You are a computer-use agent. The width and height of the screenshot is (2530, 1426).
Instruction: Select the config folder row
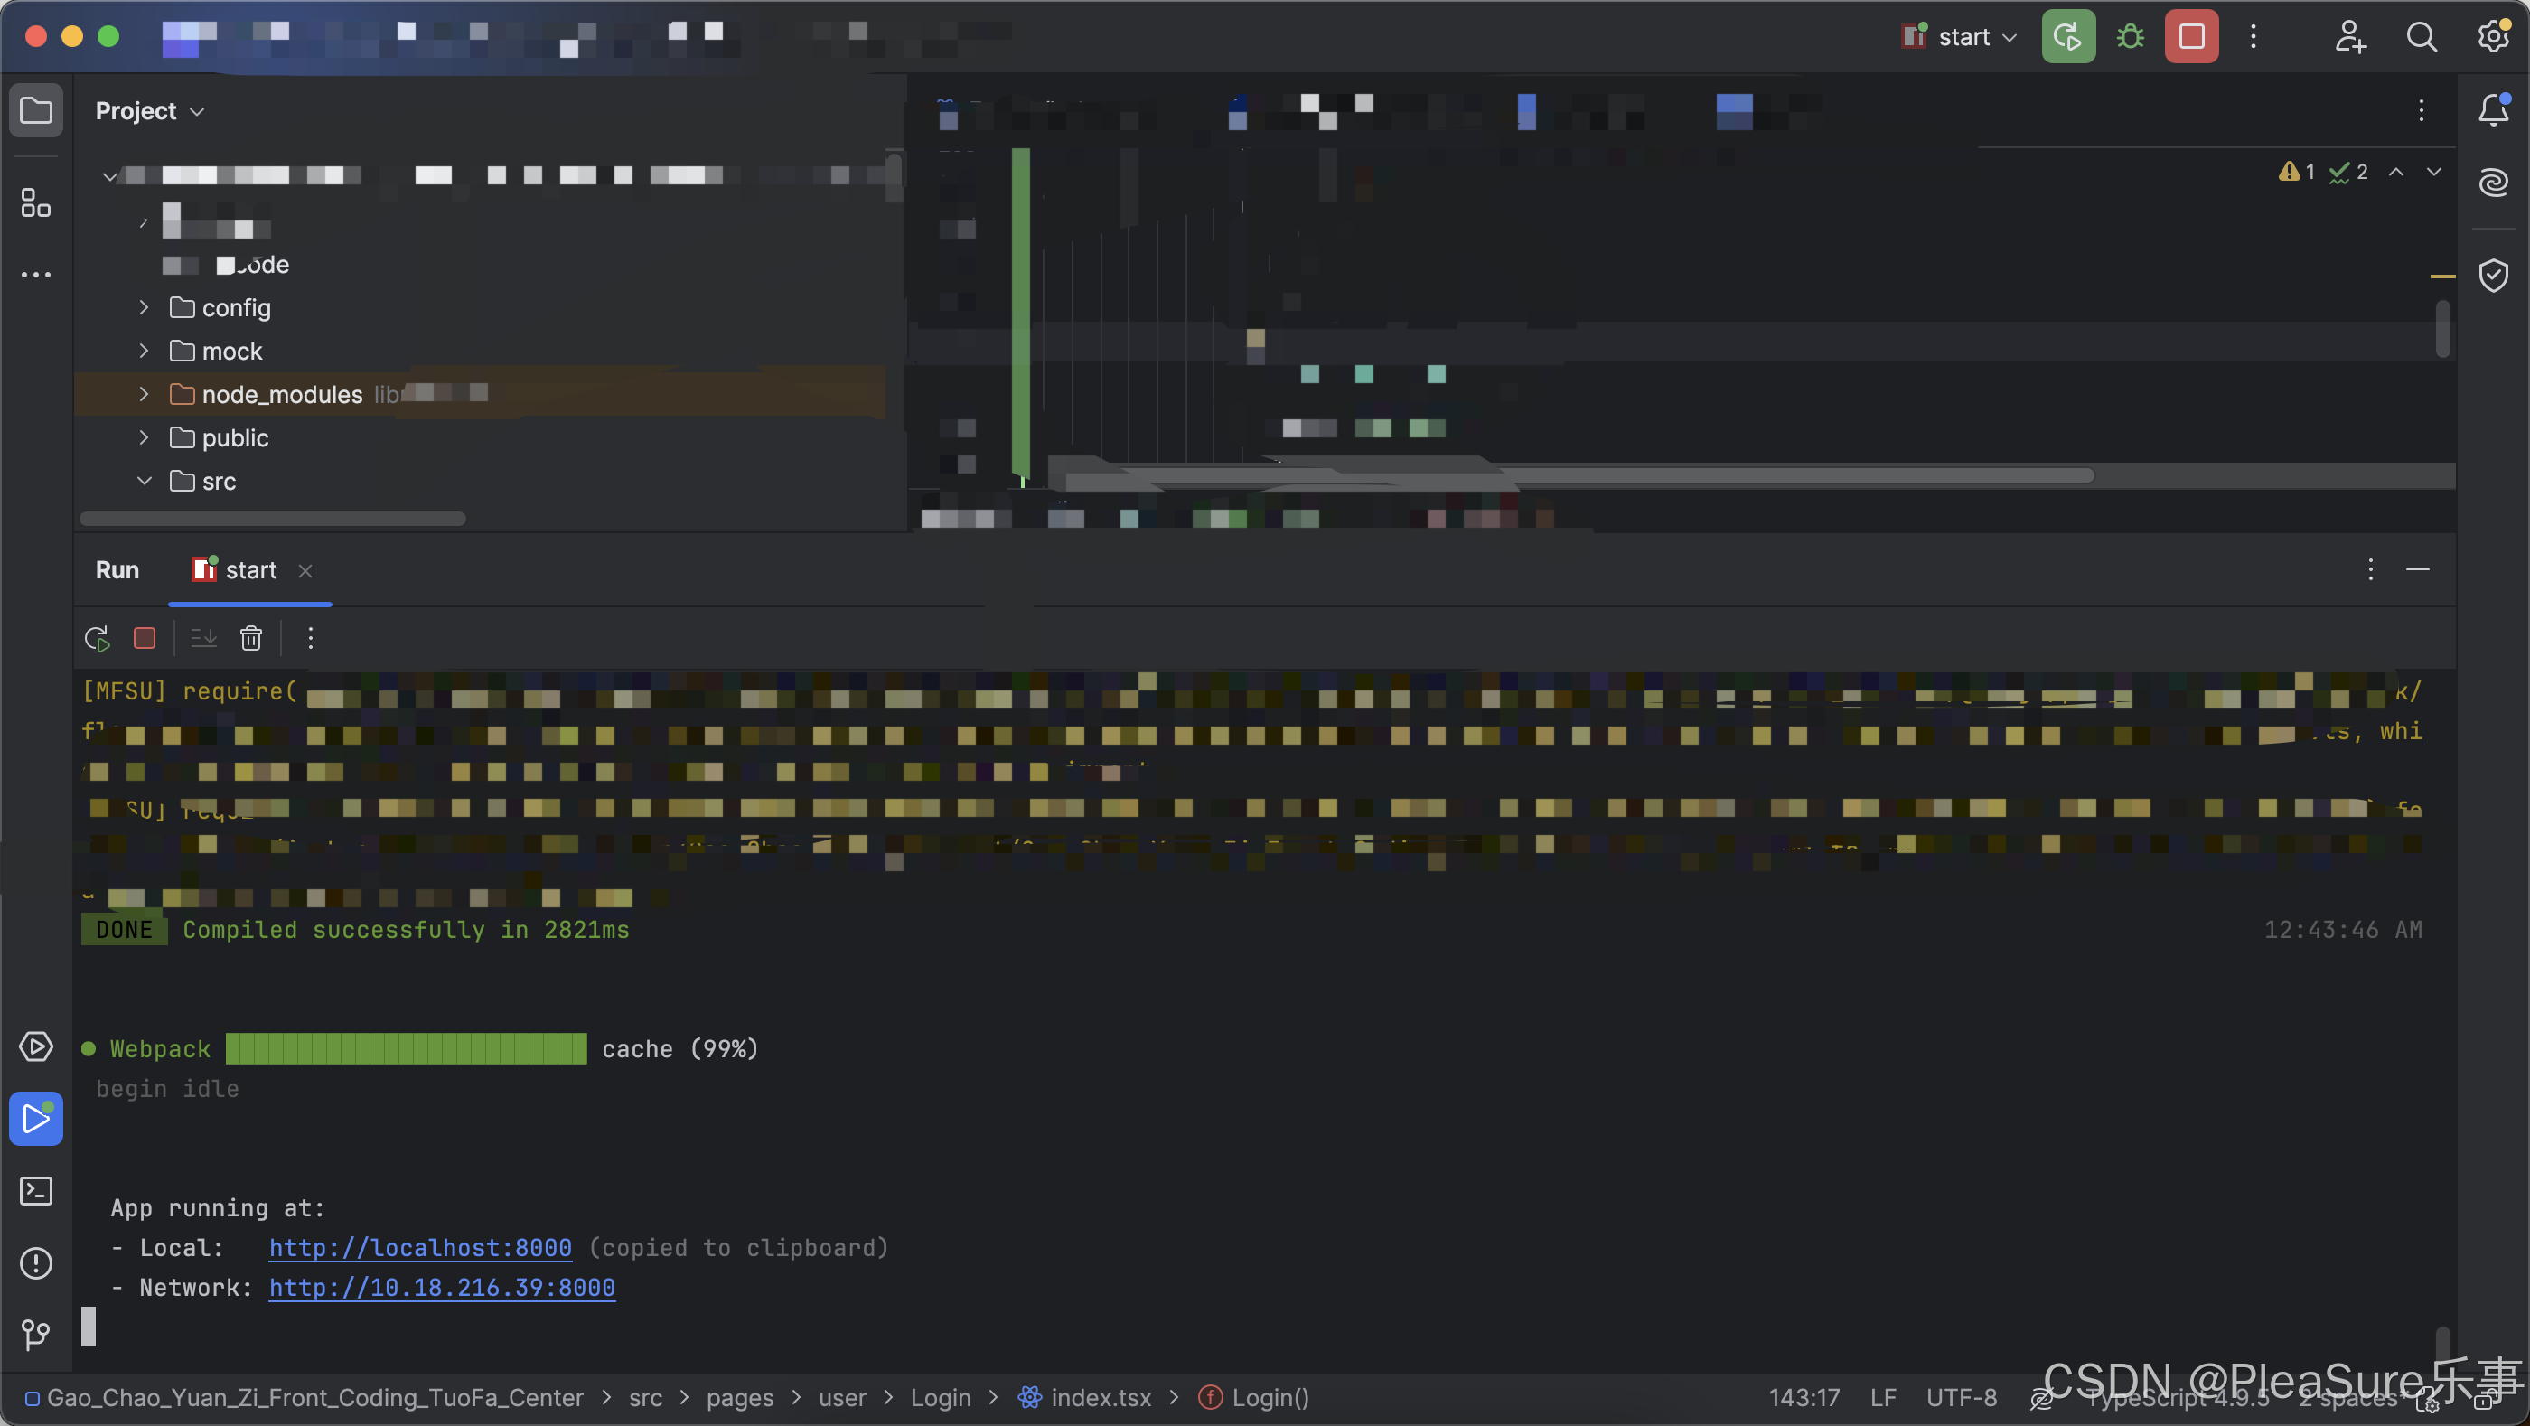click(x=481, y=307)
